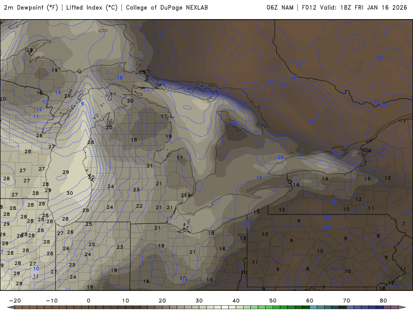Click the blue lifted index contour label 23
This screenshot has height=310, width=413.
(312, 122)
